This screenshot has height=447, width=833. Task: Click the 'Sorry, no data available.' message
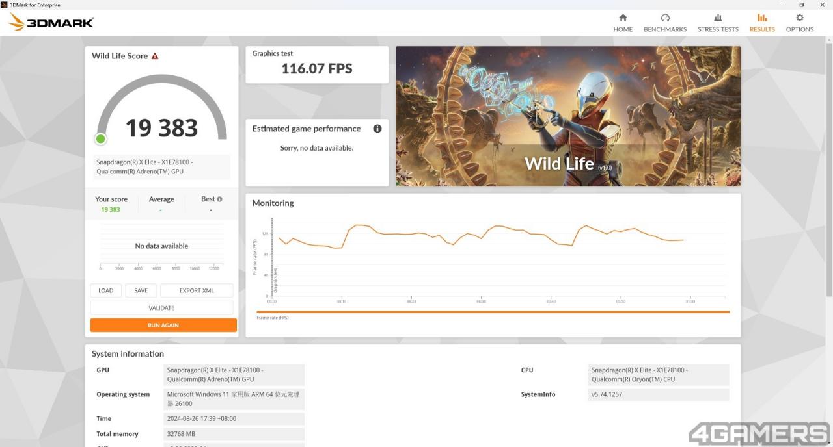point(317,148)
